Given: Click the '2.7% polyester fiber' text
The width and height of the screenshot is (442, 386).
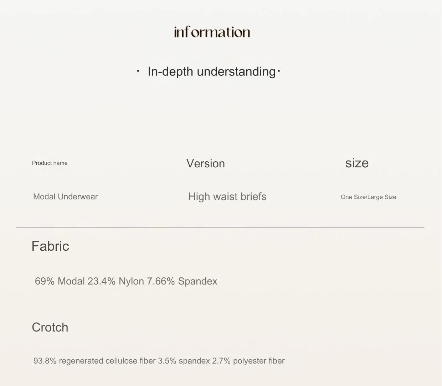Looking at the screenshot, I should (x=248, y=361).
